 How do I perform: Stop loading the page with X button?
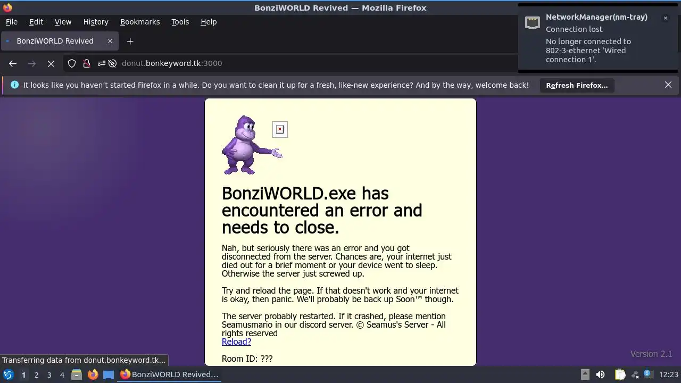tap(51, 63)
